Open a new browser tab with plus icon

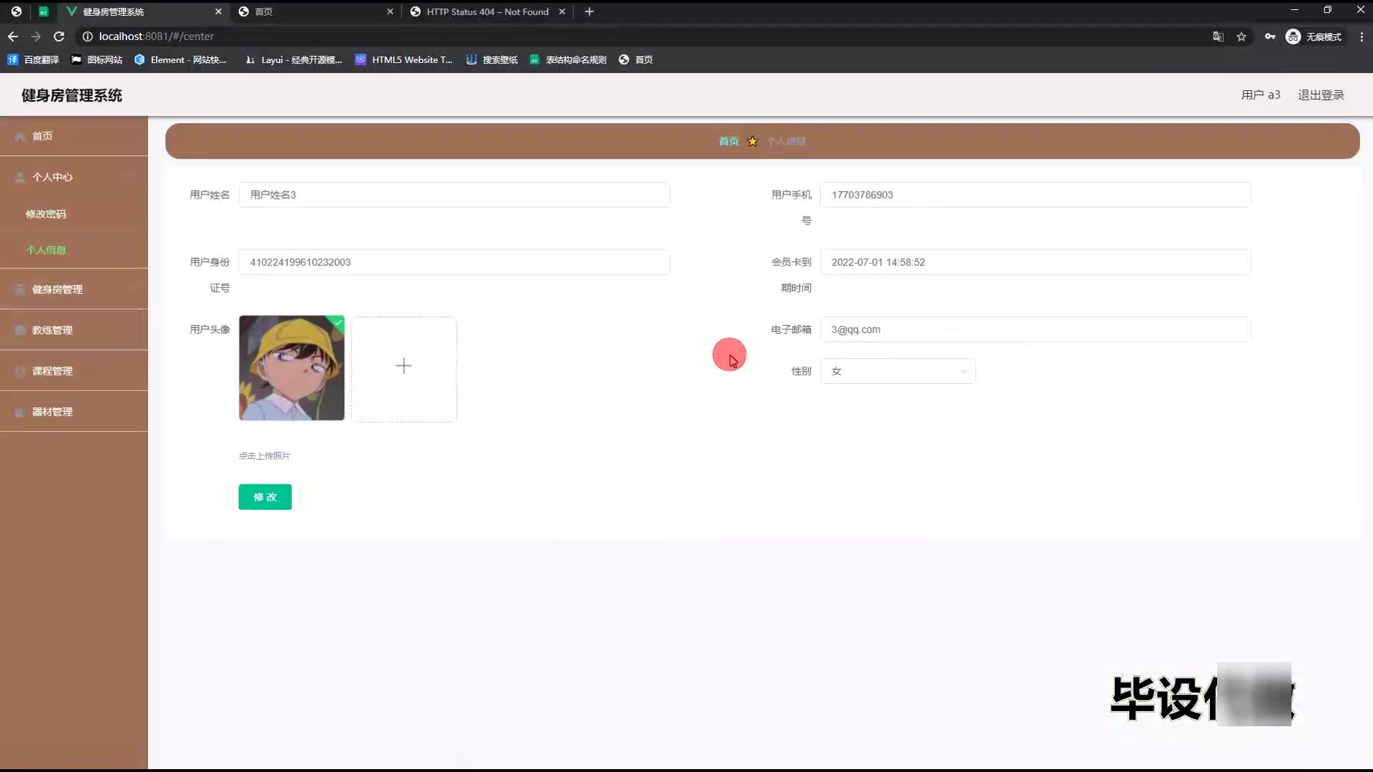pos(589,11)
